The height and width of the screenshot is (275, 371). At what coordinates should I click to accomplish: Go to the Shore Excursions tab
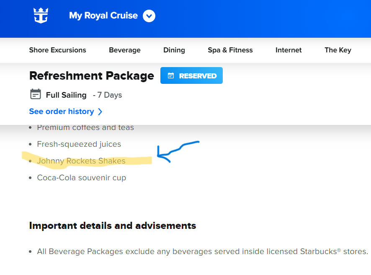tap(57, 50)
